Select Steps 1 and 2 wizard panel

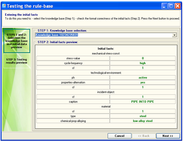[17, 41]
